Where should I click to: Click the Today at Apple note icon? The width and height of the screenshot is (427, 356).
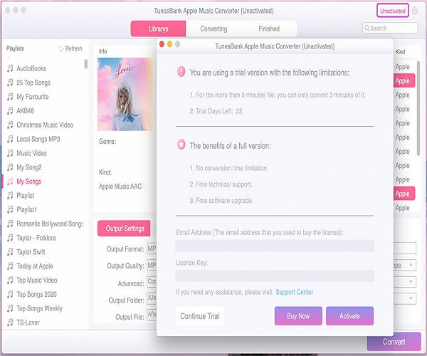[10, 266]
